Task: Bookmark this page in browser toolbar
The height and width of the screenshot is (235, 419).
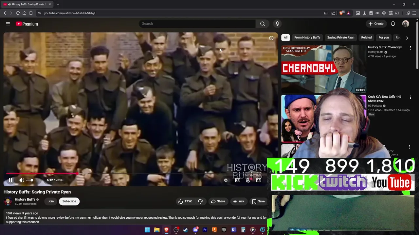Action: (x=31, y=13)
